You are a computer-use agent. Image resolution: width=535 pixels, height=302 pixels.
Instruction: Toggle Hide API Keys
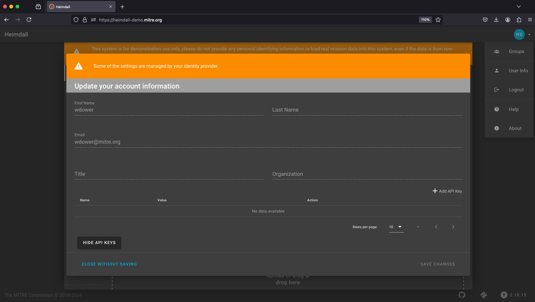[x=99, y=242]
